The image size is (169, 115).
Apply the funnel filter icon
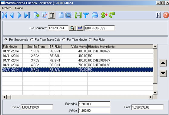(x=86, y=15)
